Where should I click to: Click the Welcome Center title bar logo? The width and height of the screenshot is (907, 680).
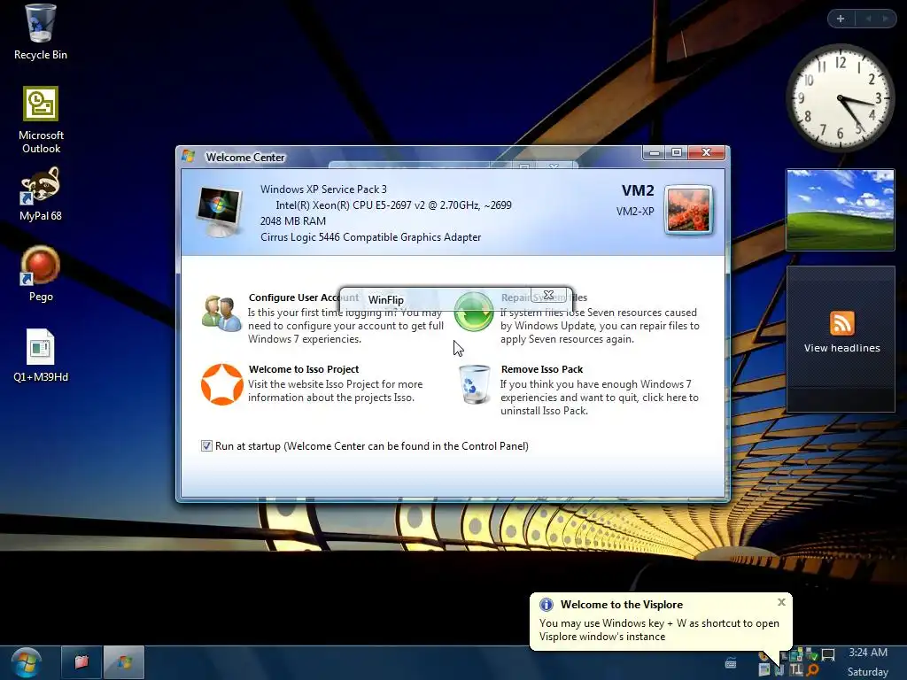point(188,156)
